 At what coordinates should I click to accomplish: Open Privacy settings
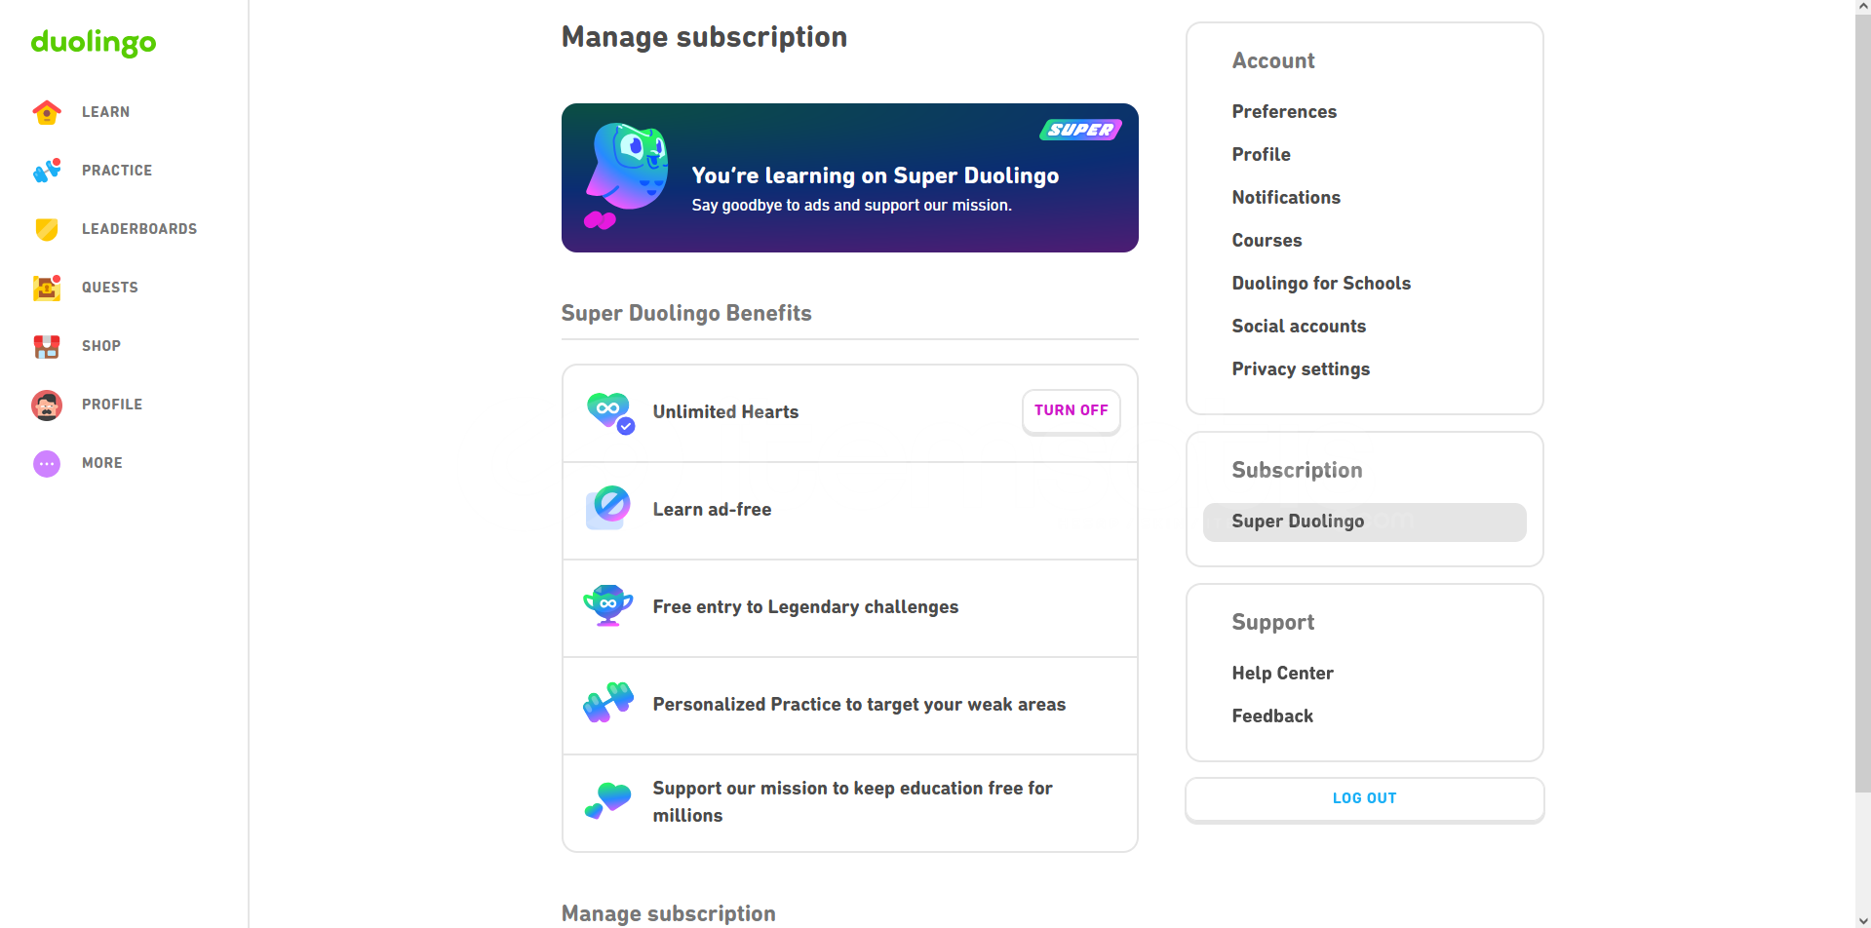pyautogui.click(x=1301, y=368)
